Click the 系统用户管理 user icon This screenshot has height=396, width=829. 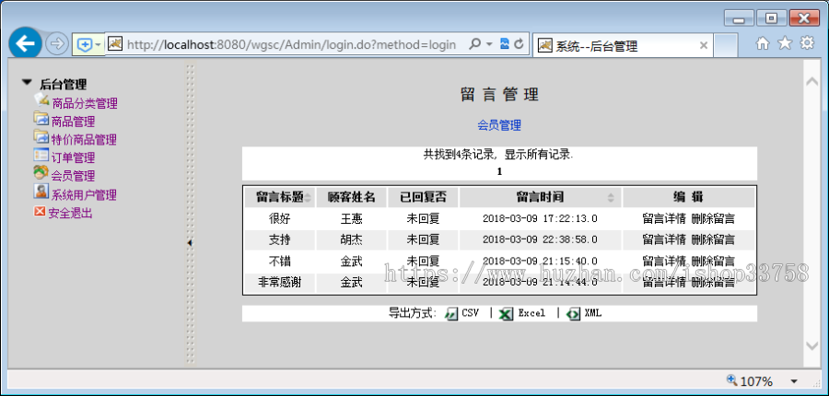coord(41,191)
